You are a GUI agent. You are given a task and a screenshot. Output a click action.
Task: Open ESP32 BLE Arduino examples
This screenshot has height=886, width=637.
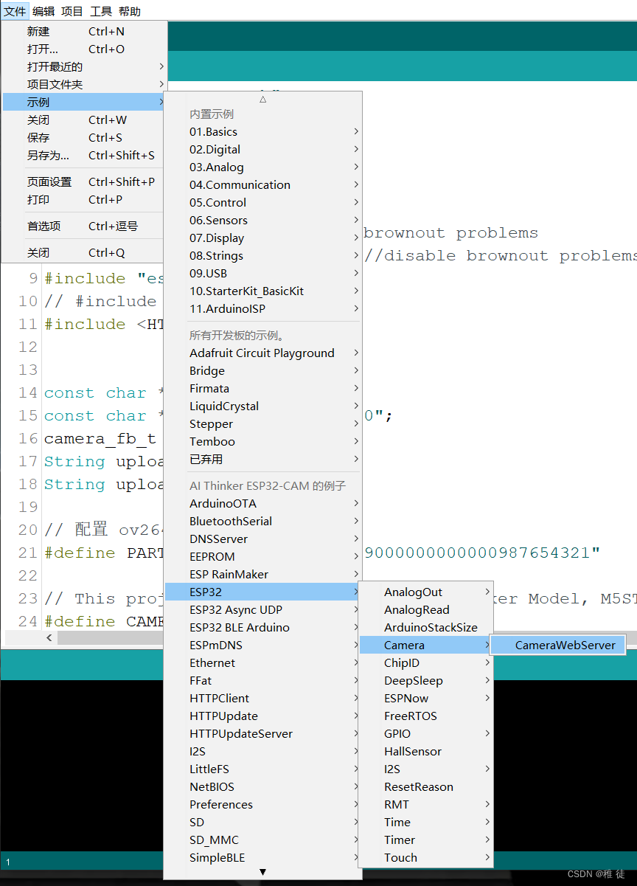tap(262, 628)
